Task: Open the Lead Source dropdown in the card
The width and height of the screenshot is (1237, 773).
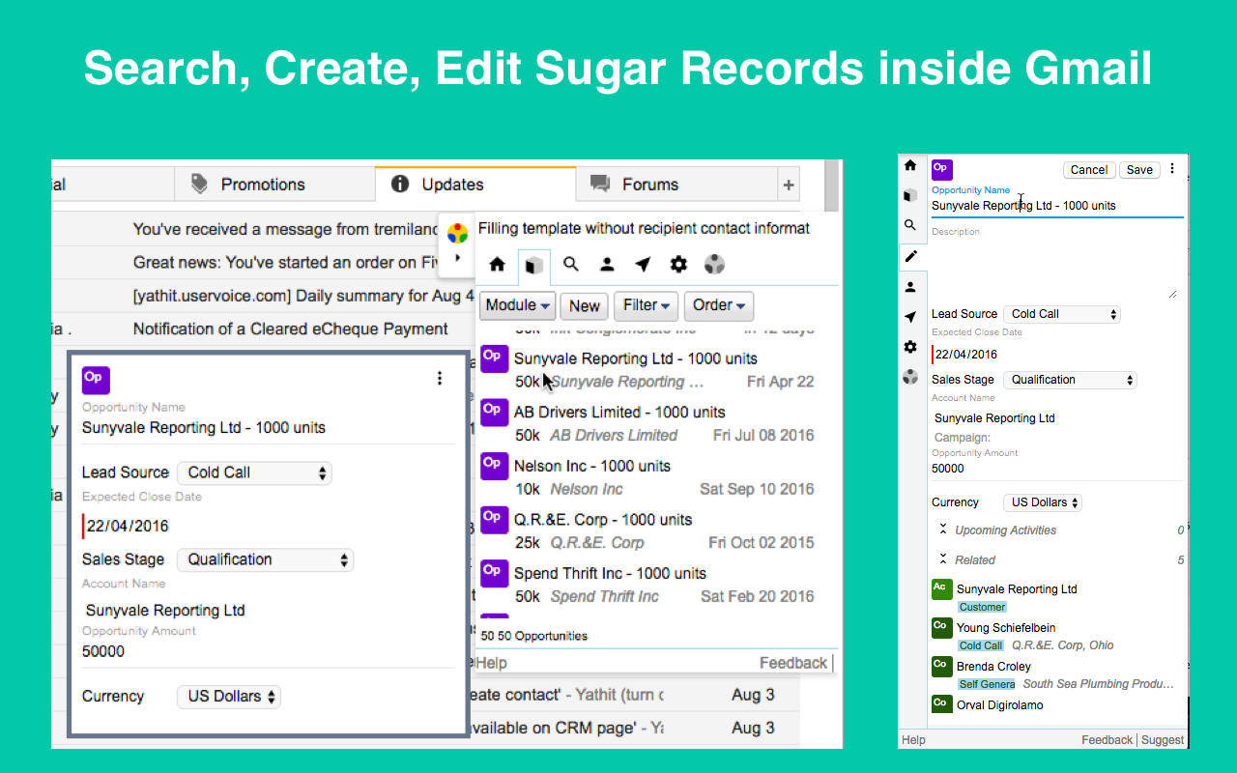Action: coord(254,472)
